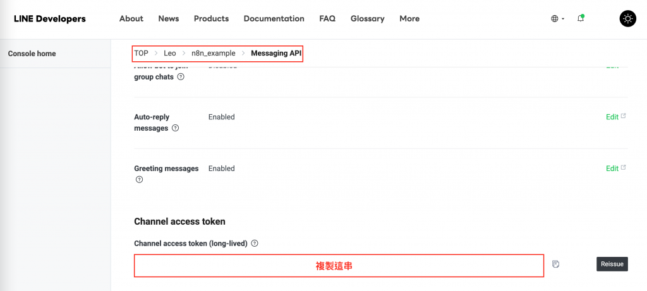This screenshot has height=291, width=647.
Task: Edit the Auto-reply messages setting
Action: (x=615, y=117)
